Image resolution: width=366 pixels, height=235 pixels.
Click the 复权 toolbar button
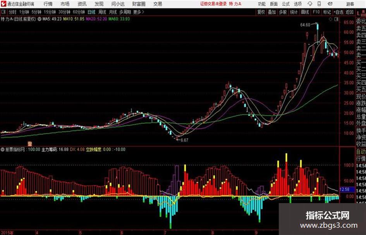tap(261, 12)
